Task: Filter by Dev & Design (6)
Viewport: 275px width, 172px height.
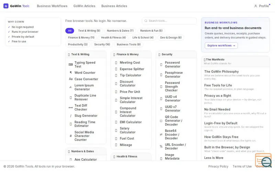Action: (171, 37)
